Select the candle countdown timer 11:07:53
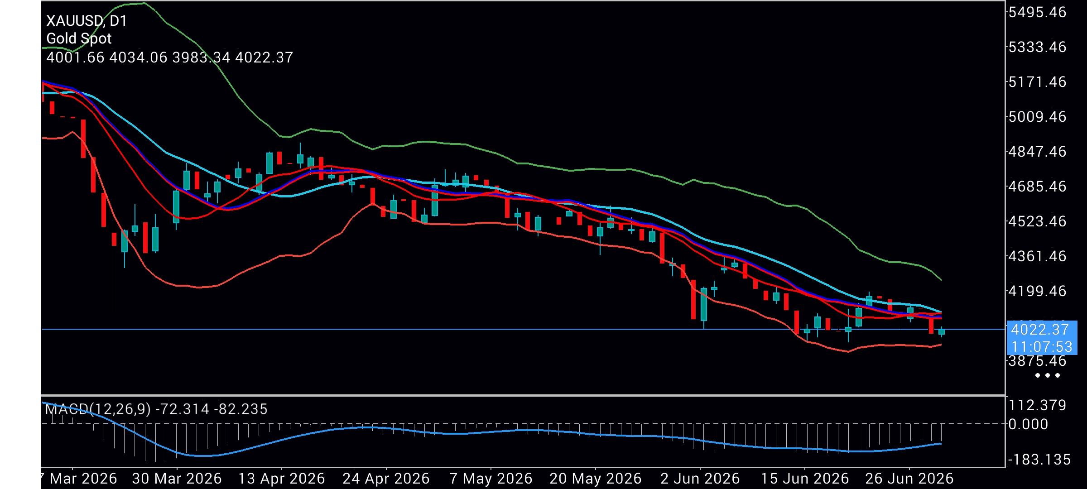1087x489 pixels. (x=1041, y=347)
